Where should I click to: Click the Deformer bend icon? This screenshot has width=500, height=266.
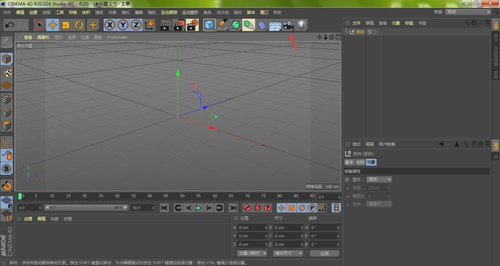(262, 25)
